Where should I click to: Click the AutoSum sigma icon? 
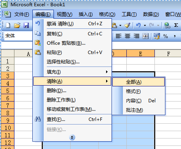176,25
